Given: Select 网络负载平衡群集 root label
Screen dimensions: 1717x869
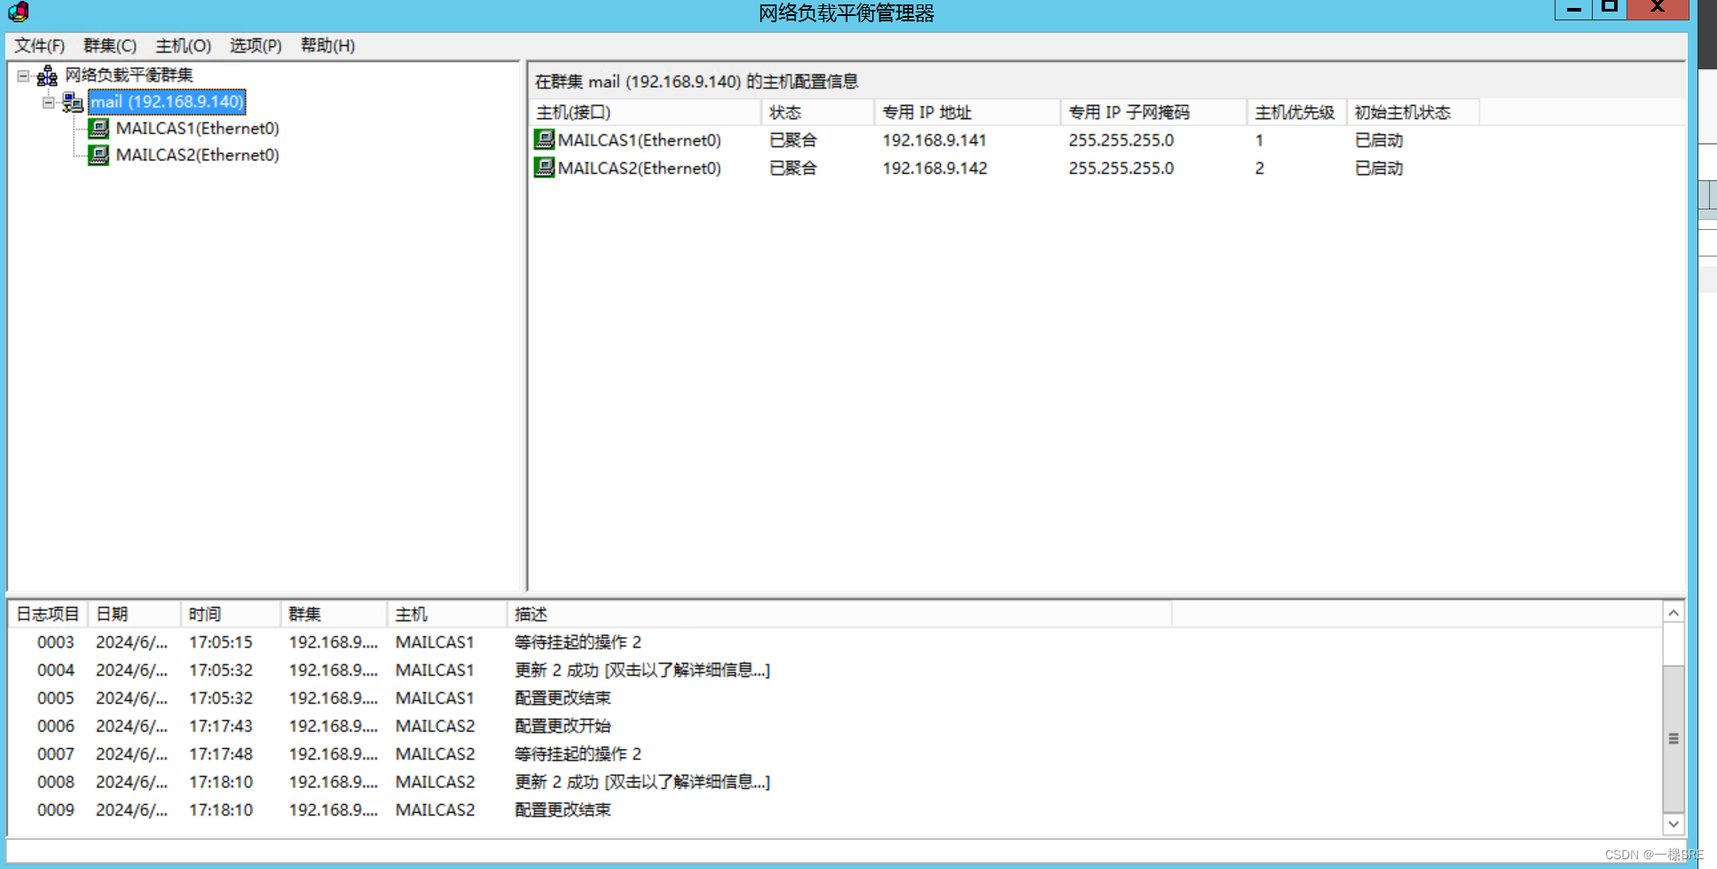Looking at the screenshot, I should (x=129, y=75).
